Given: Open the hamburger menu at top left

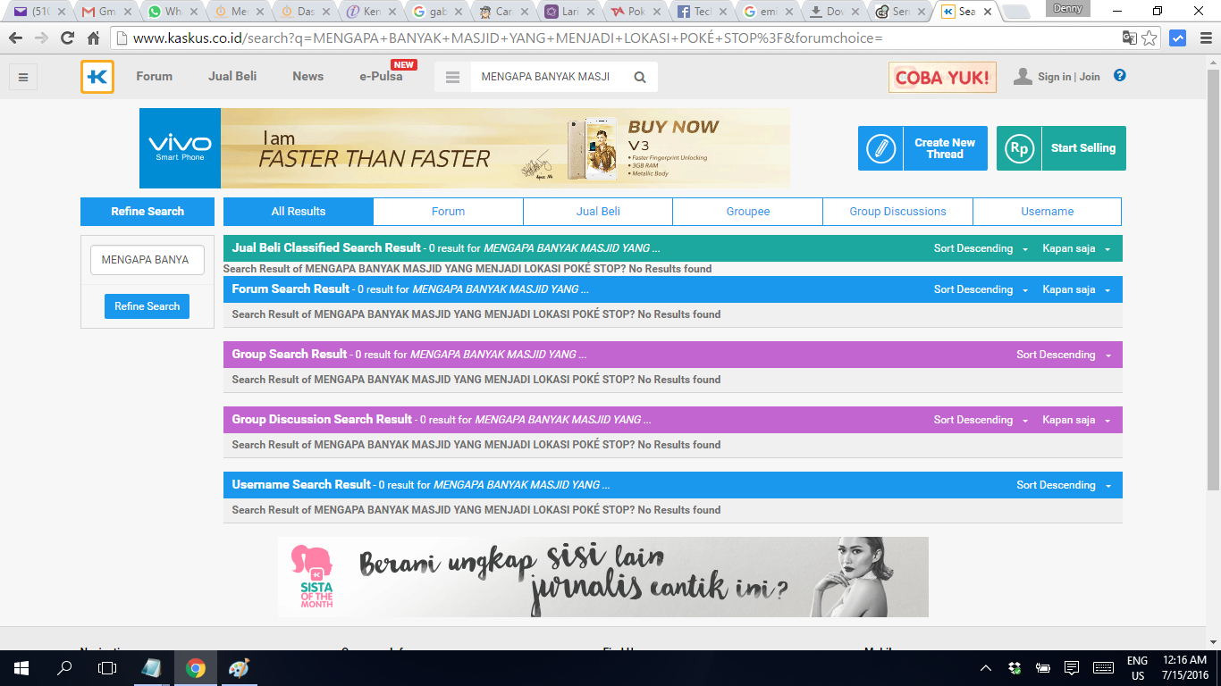Looking at the screenshot, I should [x=23, y=77].
